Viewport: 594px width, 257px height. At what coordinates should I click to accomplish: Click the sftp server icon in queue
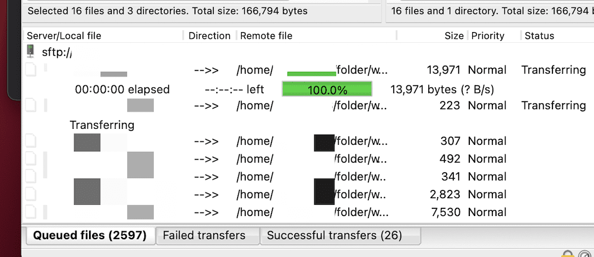pos(31,52)
